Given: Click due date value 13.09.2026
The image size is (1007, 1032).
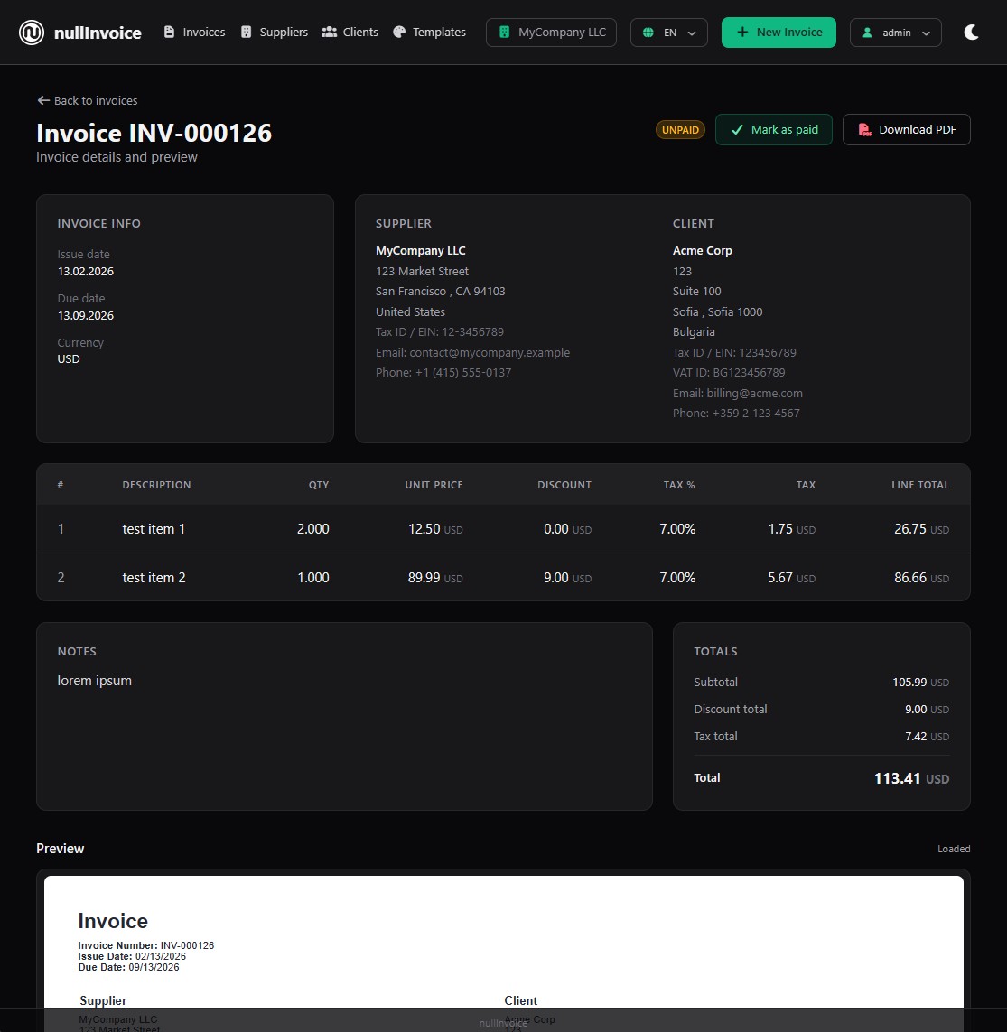Looking at the screenshot, I should [x=86, y=315].
